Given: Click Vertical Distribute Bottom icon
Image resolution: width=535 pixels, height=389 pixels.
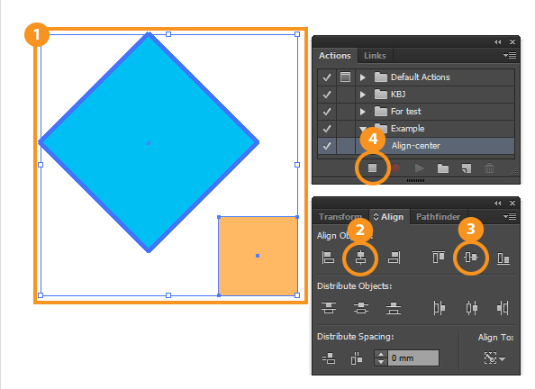Looking at the screenshot, I should coord(394,308).
